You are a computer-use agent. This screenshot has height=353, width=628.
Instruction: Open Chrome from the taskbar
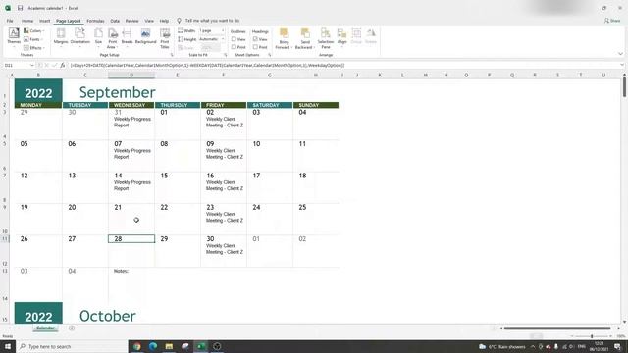137,346
